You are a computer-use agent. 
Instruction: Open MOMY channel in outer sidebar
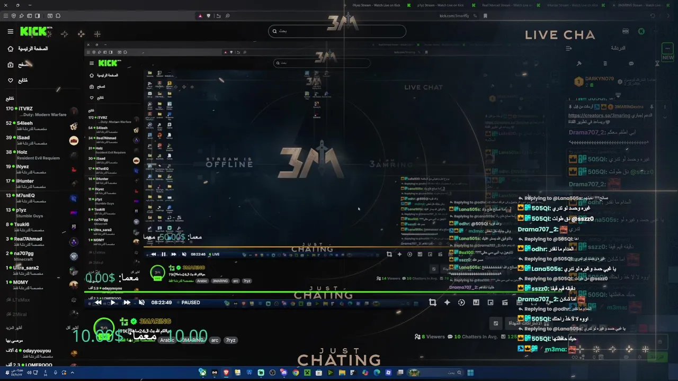tap(42, 285)
